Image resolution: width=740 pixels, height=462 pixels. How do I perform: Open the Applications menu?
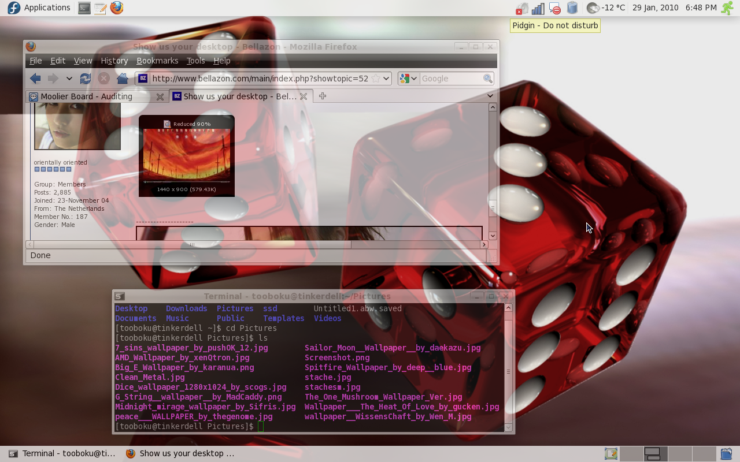[39, 8]
